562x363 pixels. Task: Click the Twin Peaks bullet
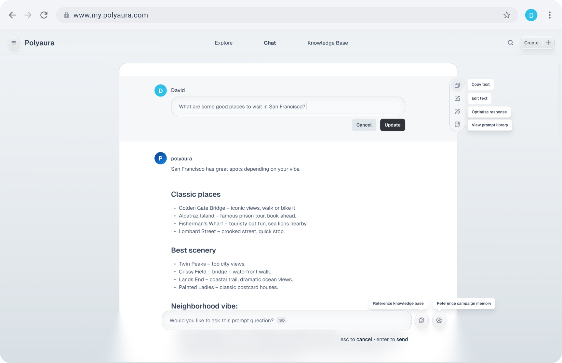point(212,264)
